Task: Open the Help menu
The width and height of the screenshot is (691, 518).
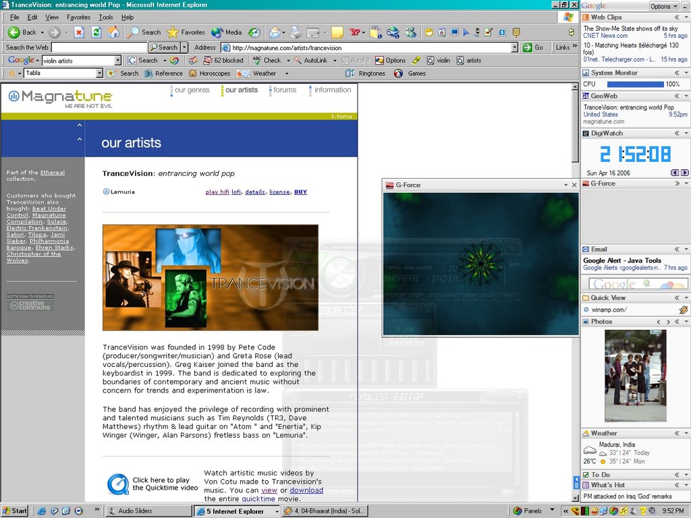Action: pos(128,17)
